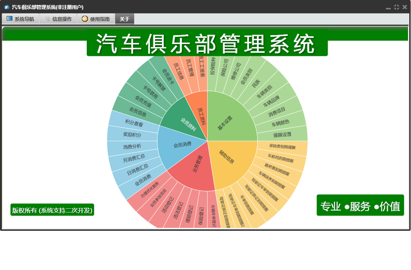The width and height of the screenshot is (411, 270).
Task: Close the 汽车俱乐部管理系统 window
Action: tap(405, 7)
